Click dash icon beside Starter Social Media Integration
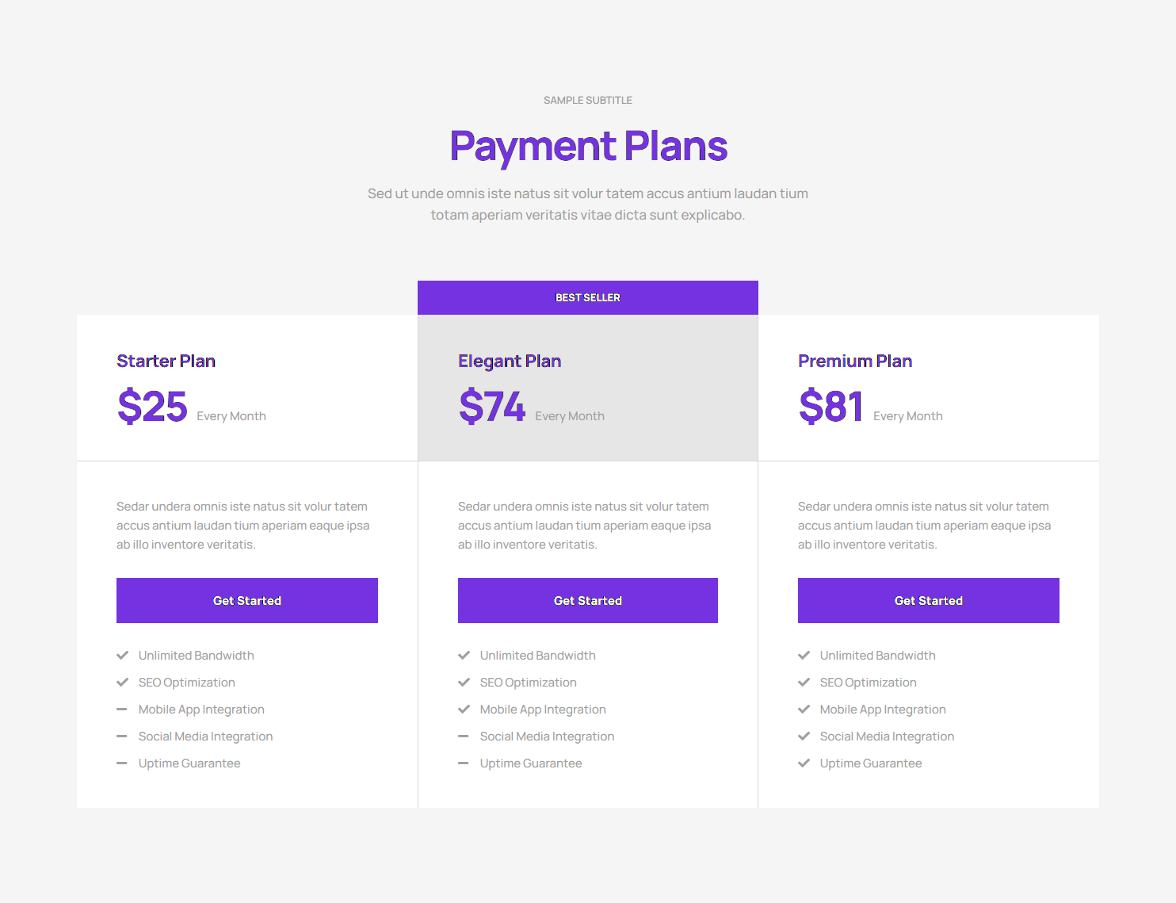This screenshot has width=1176, height=903. tap(122, 737)
